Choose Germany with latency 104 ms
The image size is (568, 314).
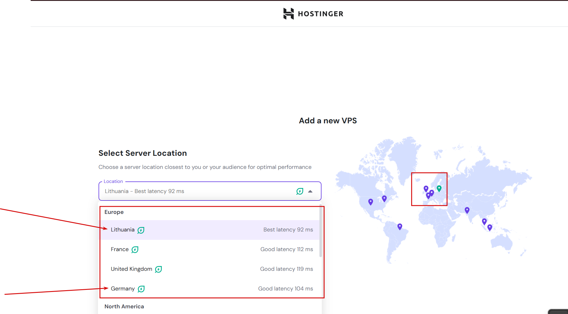point(210,289)
